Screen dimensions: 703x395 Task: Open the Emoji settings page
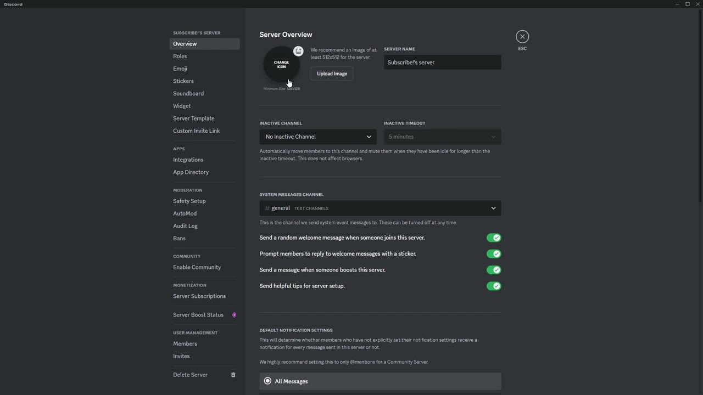pyautogui.click(x=204, y=69)
